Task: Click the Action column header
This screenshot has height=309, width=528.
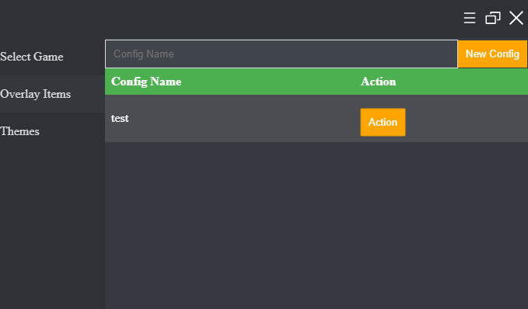Action: 378,82
